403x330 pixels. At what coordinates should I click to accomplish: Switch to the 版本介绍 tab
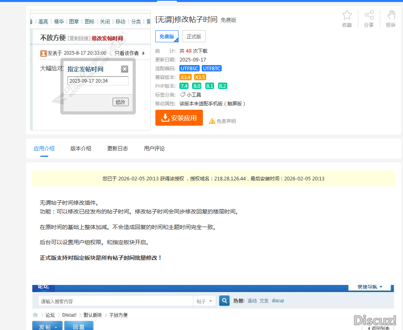pyautogui.click(x=81, y=148)
